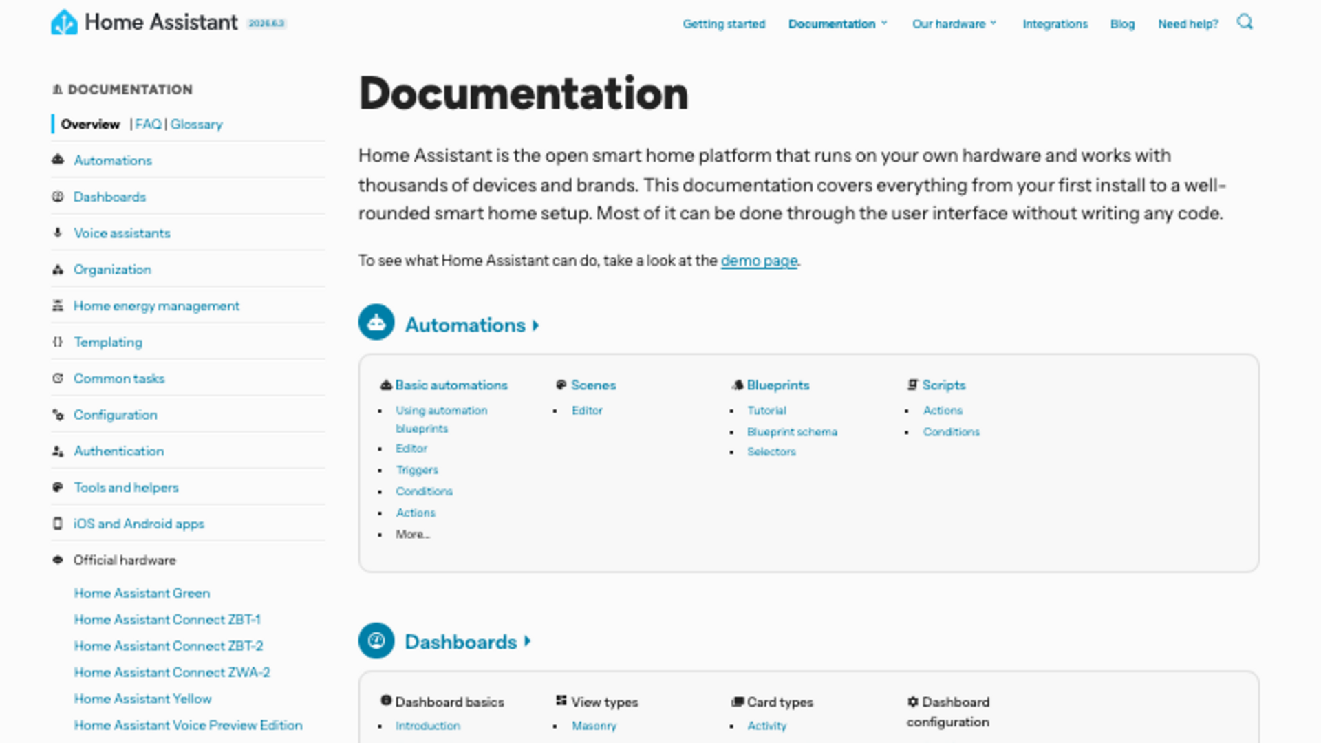Click the Blueprints heading icon
The width and height of the screenshot is (1321, 743).
coord(738,385)
